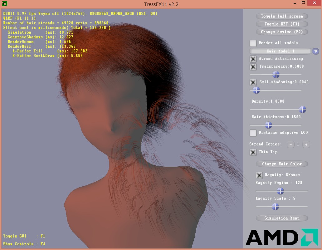322x250 pixels.
Task: Toggle Magnify: RMouse off
Action: pyautogui.click(x=259, y=175)
